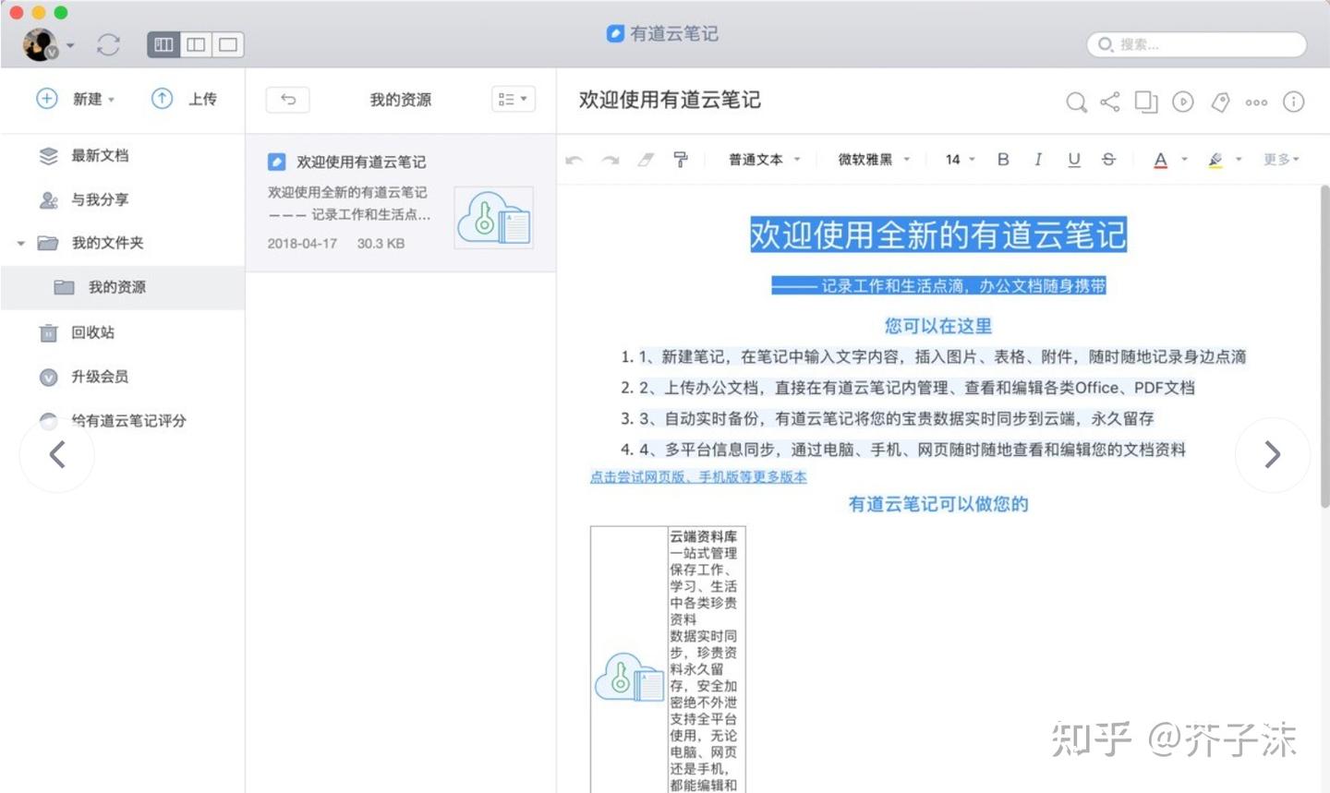The image size is (1330, 793).
Task: Open the 更多 more toolbar menu
Action: (x=1281, y=160)
